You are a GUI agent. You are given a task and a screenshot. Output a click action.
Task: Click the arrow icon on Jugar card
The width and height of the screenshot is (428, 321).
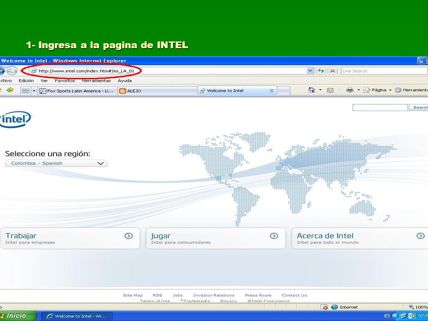click(274, 236)
